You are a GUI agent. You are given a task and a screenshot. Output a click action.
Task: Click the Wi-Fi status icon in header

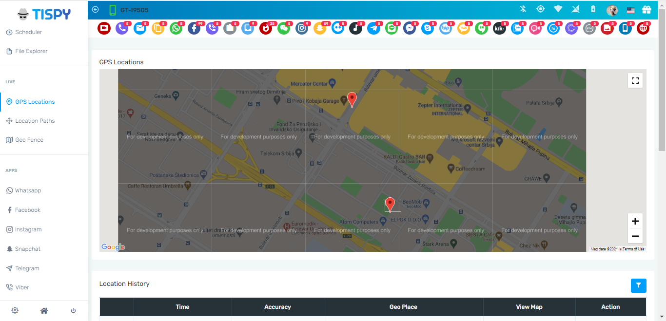558,9
